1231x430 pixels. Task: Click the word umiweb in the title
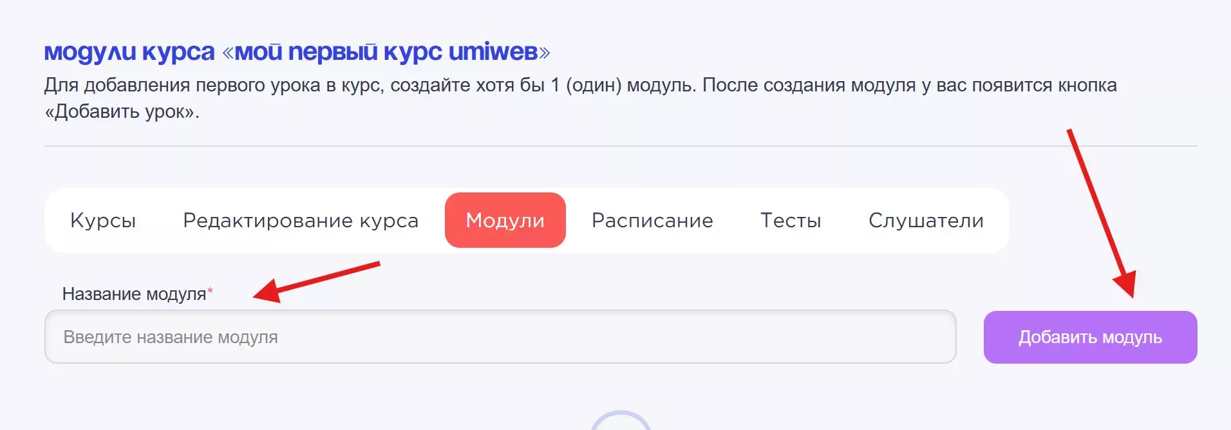click(493, 51)
